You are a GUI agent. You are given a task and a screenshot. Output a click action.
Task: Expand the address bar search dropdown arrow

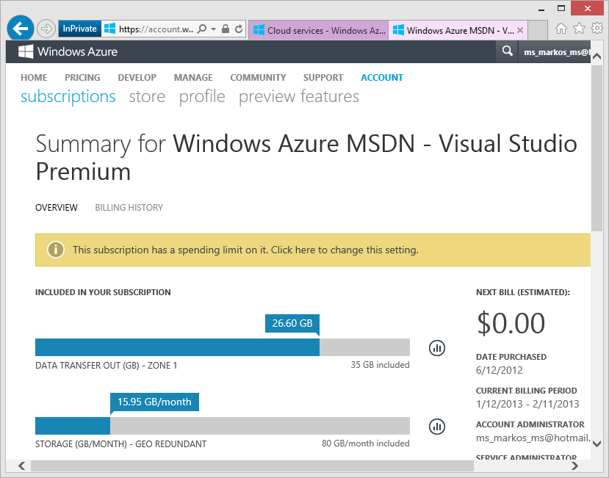pyautogui.click(x=213, y=29)
